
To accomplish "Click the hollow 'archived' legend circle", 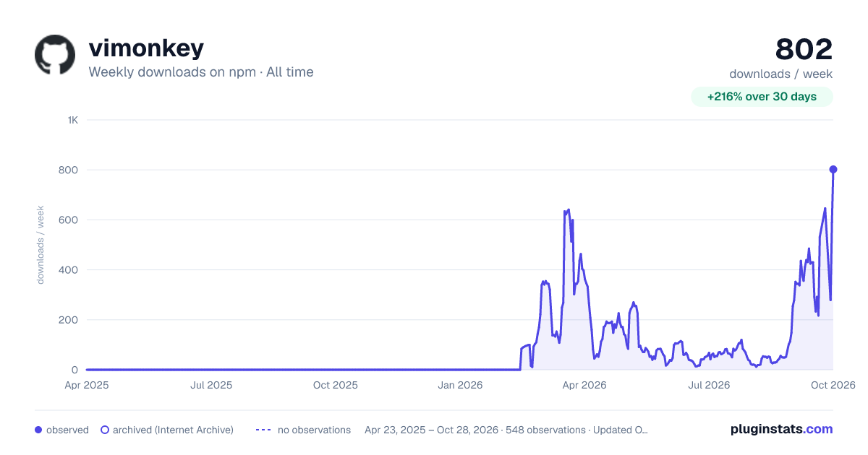I will 105,430.
